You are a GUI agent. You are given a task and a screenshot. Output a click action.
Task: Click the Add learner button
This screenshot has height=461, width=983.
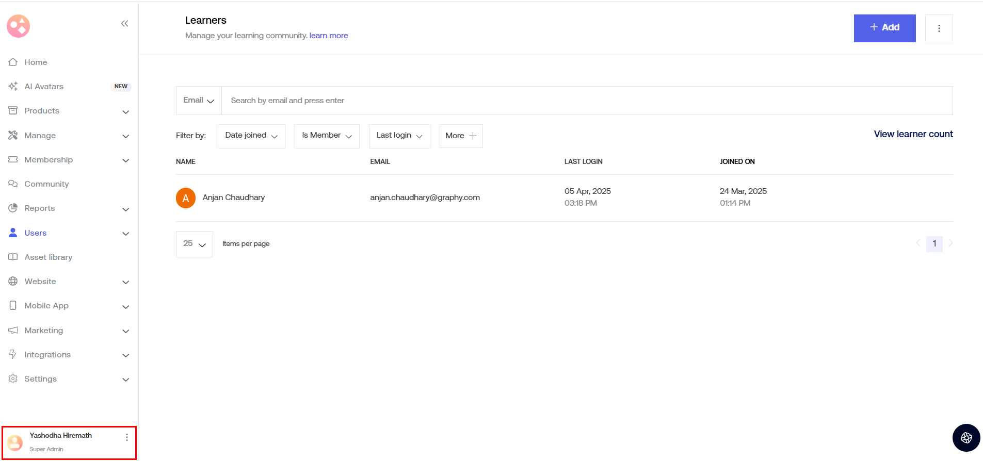884,28
